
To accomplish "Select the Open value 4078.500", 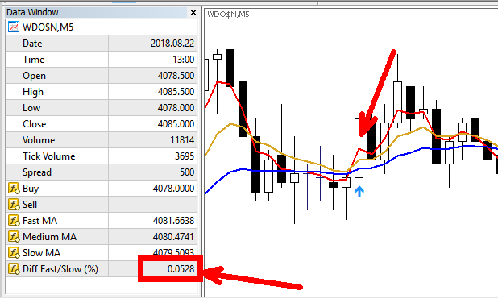I will tap(176, 76).
